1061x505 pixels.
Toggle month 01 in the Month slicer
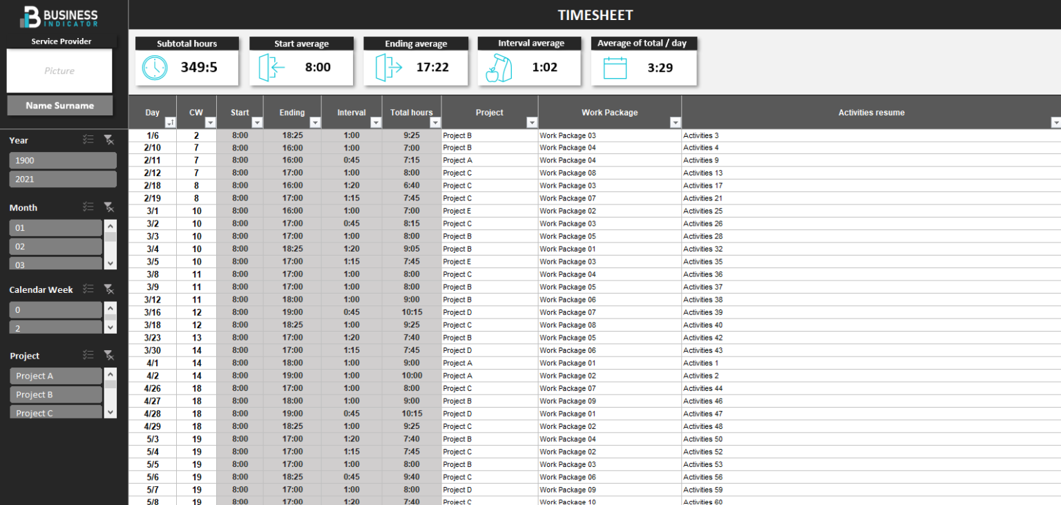click(55, 227)
